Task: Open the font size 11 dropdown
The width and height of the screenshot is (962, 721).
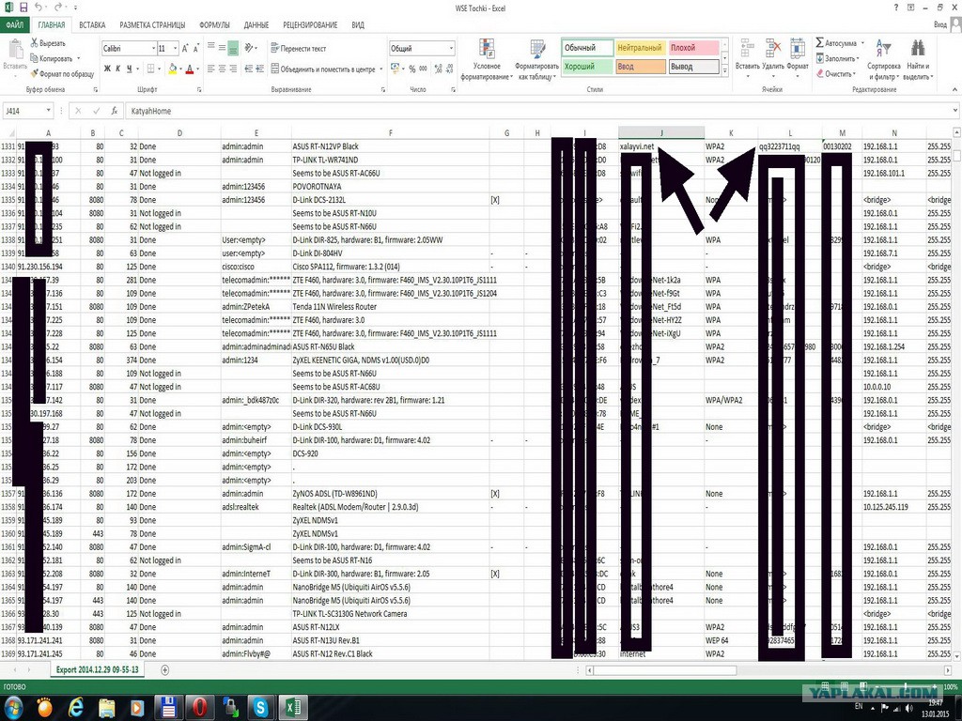Action: click(x=175, y=49)
